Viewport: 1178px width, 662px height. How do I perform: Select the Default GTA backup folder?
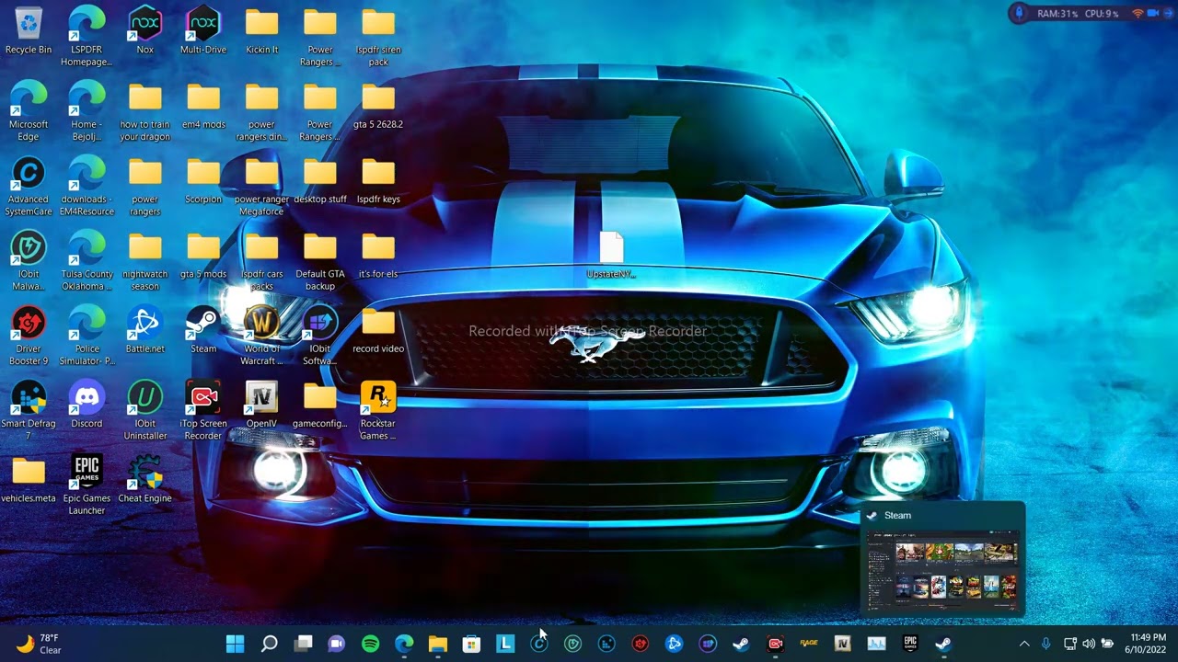pyautogui.click(x=320, y=261)
